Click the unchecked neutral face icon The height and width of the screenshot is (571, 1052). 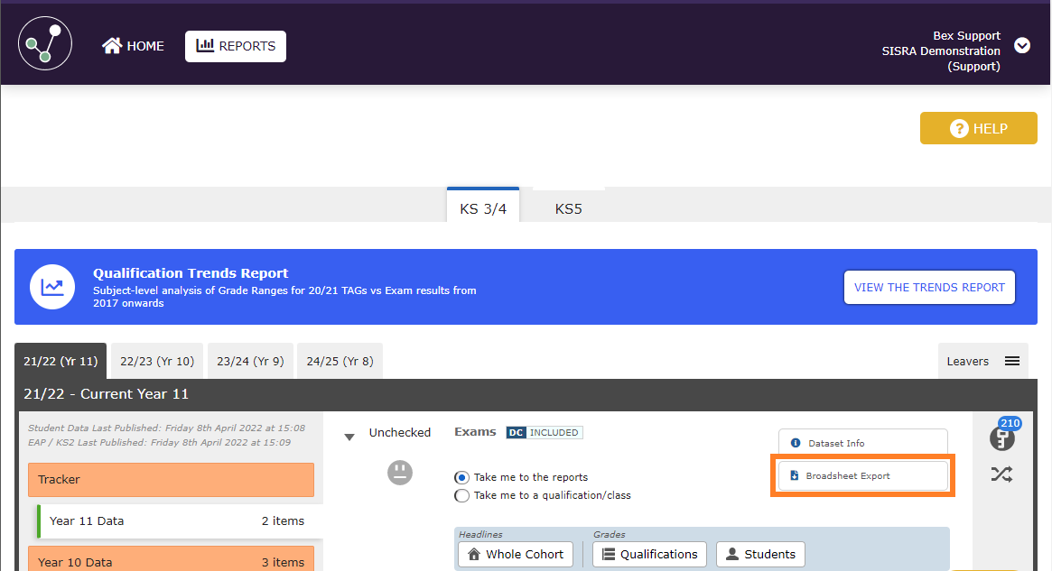coord(400,472)
